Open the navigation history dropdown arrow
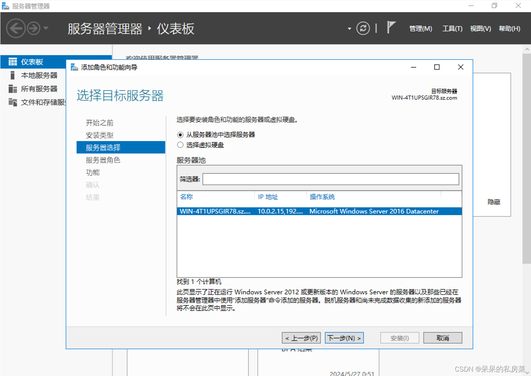The height and width of the screenshot is (376, 531). point(46,28)
